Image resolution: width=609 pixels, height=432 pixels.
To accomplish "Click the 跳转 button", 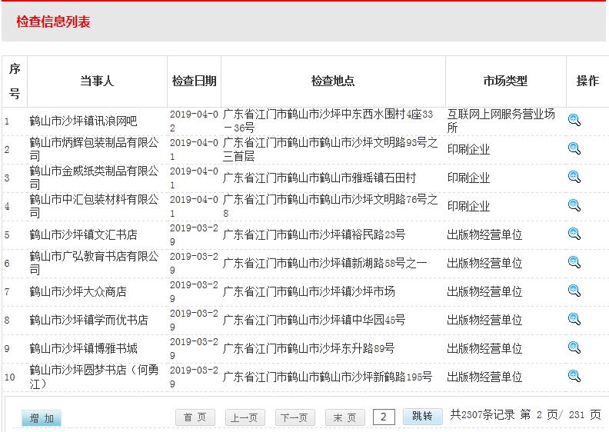I will (x=422, y=417).
